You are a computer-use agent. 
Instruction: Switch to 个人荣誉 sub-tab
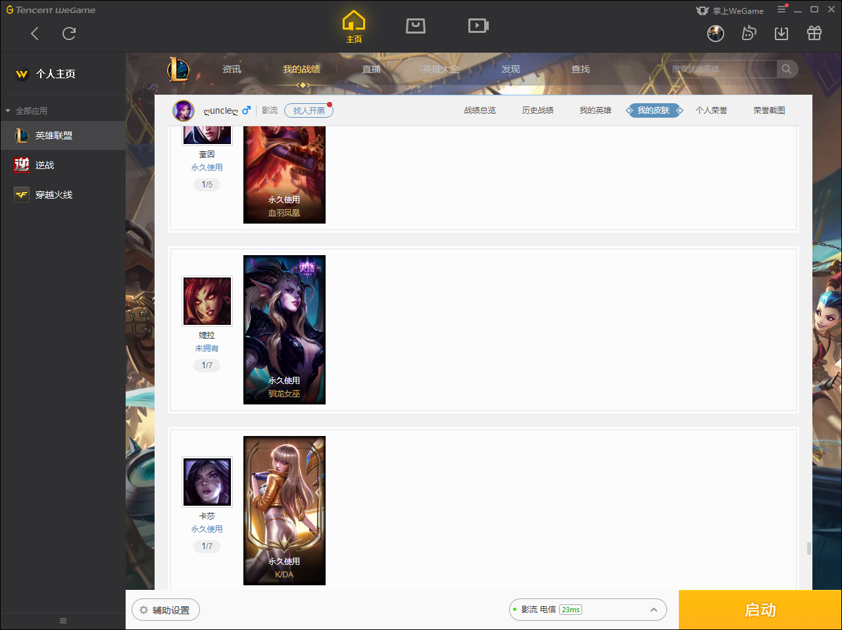[712, 110]
